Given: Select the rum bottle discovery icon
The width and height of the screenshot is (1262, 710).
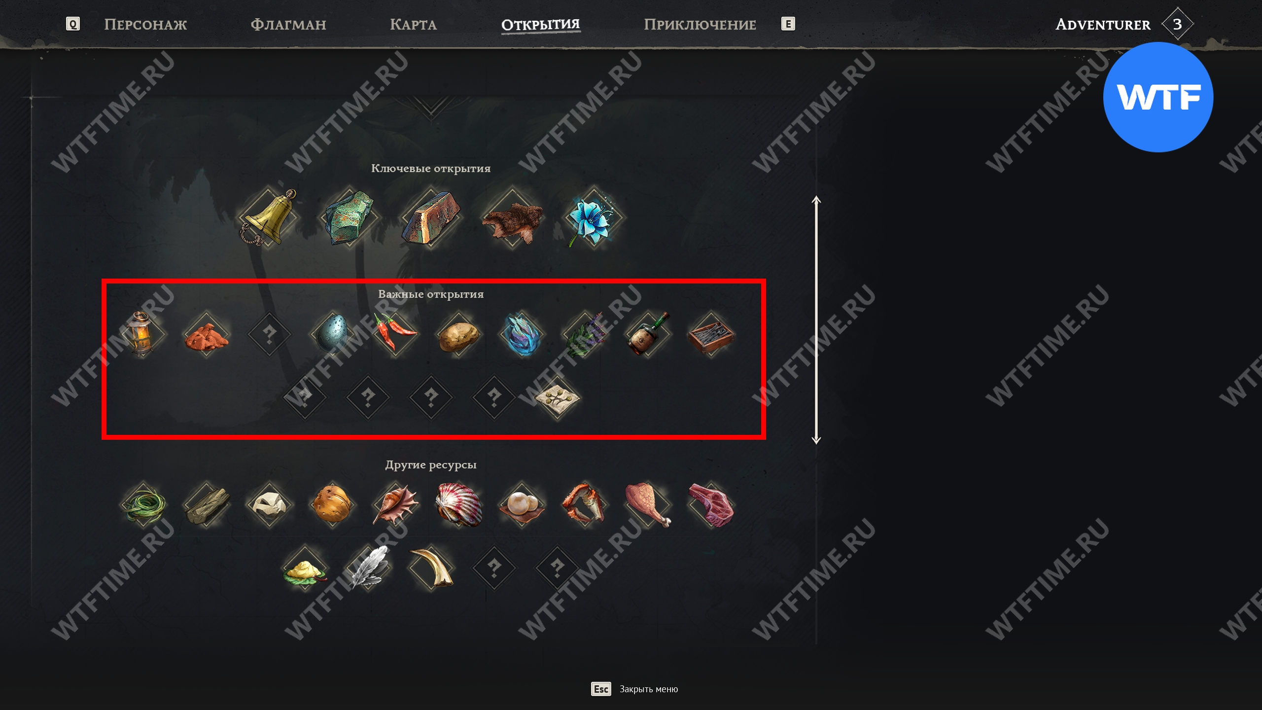Looking at the screenshot, I should pyautogui.click(x=648, y=334).
